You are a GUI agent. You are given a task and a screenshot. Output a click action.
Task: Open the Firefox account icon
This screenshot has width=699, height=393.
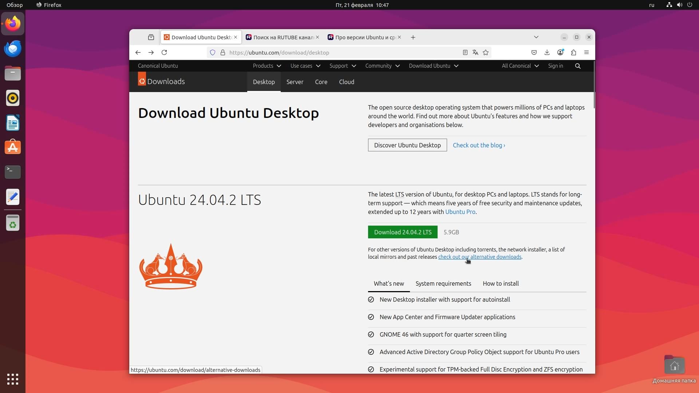coord(560,52)
